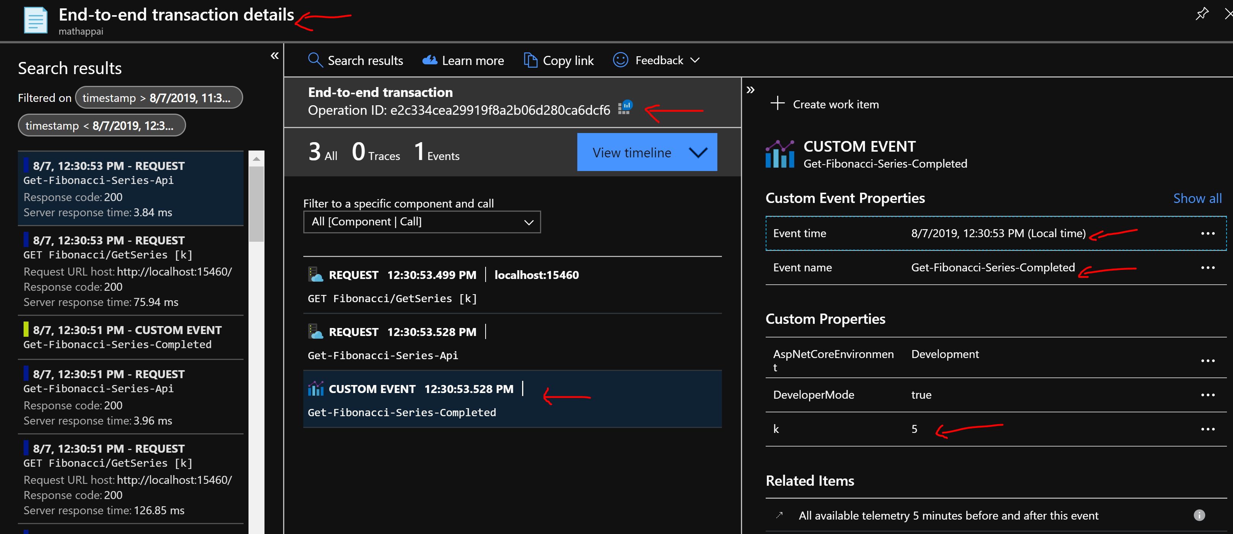The image size is (1233, 534).
Task: Click plus icon for Create work item
Action: [x=777, y=103]
